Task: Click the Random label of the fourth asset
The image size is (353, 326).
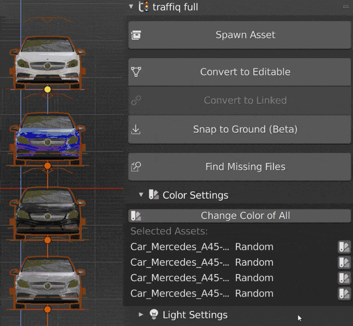Action: tap(254, 293)
